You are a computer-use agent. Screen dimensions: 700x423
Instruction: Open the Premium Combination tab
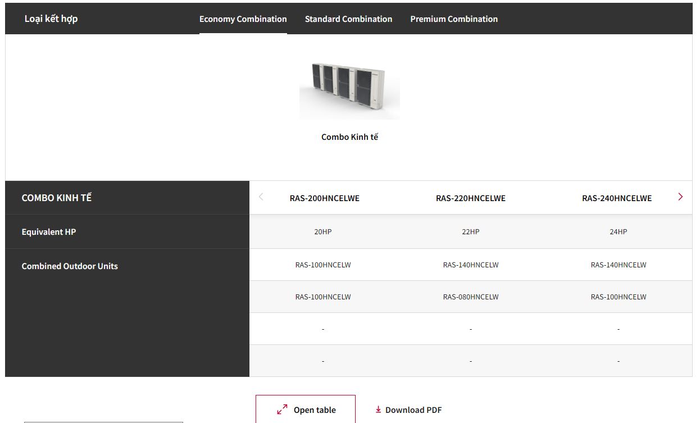coord(453,19)
